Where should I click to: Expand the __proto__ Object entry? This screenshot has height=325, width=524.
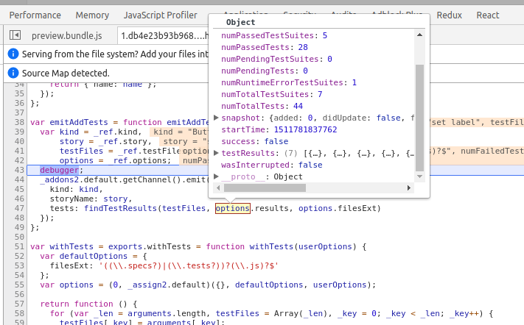click(x=216, y=176)
